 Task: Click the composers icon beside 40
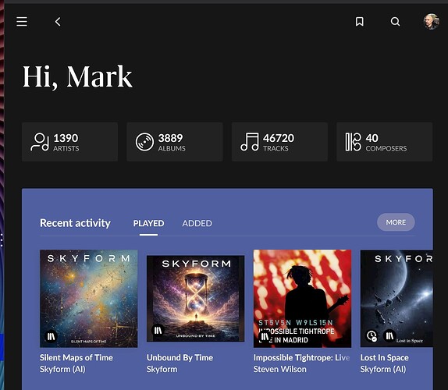point(353,142)
